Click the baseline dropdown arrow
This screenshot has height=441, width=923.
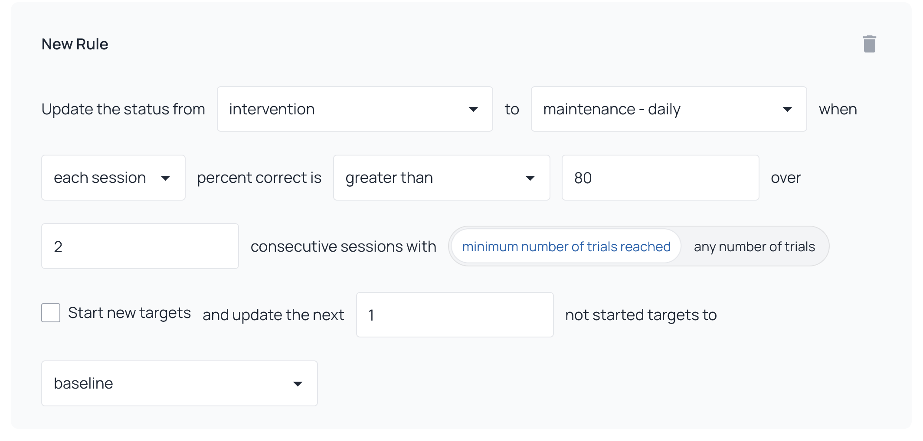tap(298, 384)
